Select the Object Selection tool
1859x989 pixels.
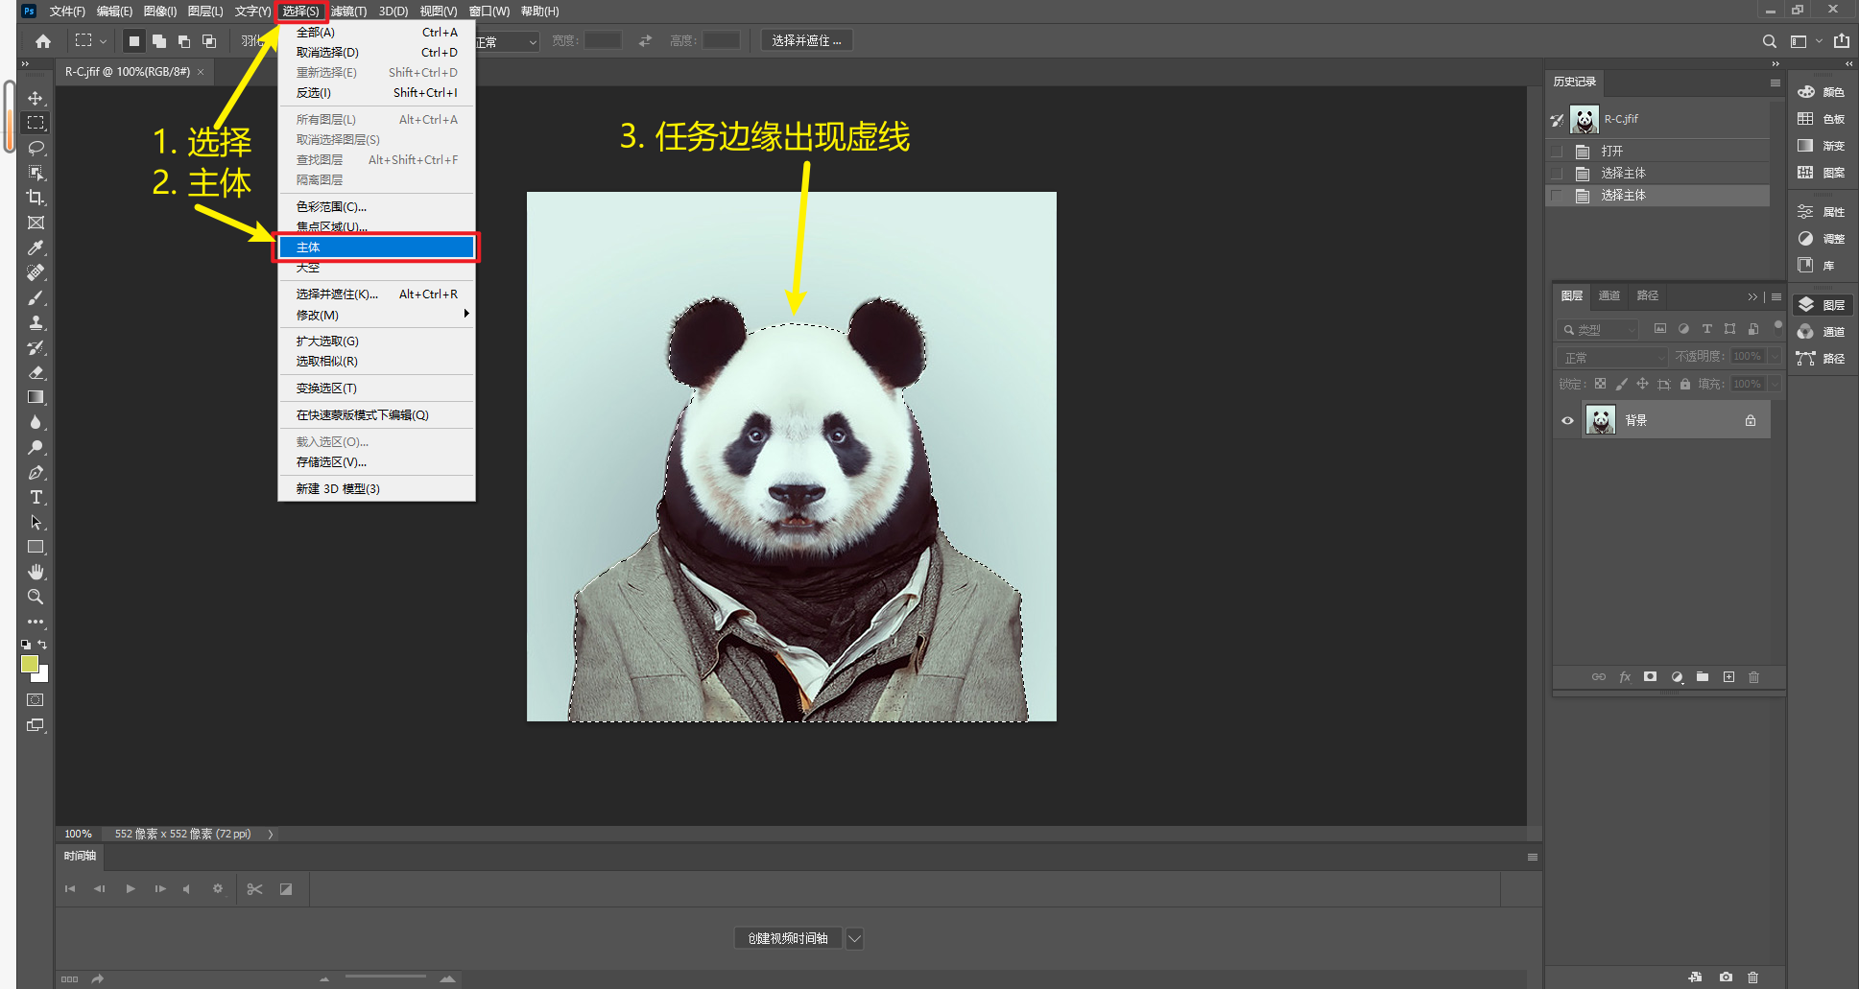click(36, 173)
